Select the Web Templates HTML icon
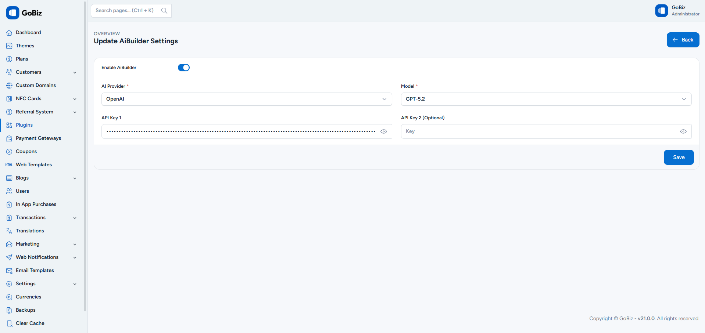 click(x=9, y=164)
